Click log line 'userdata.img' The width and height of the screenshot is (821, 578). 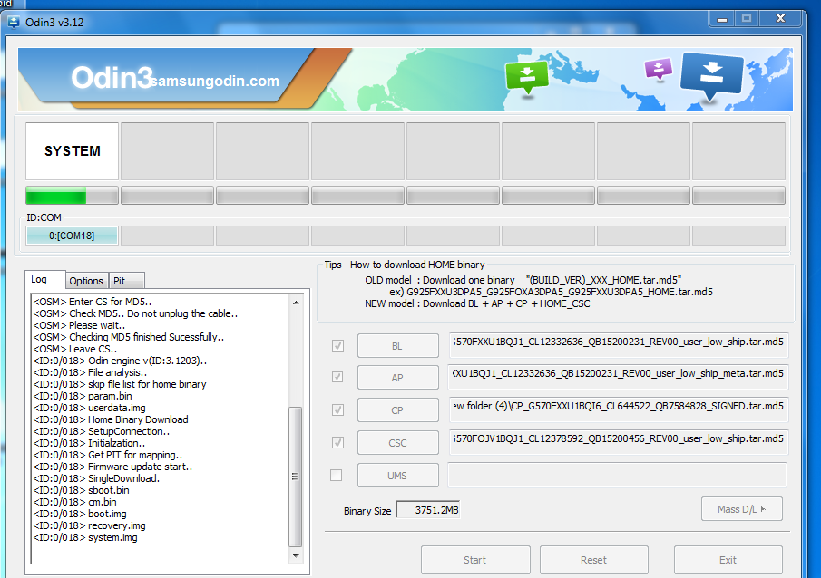coord(90,408)
